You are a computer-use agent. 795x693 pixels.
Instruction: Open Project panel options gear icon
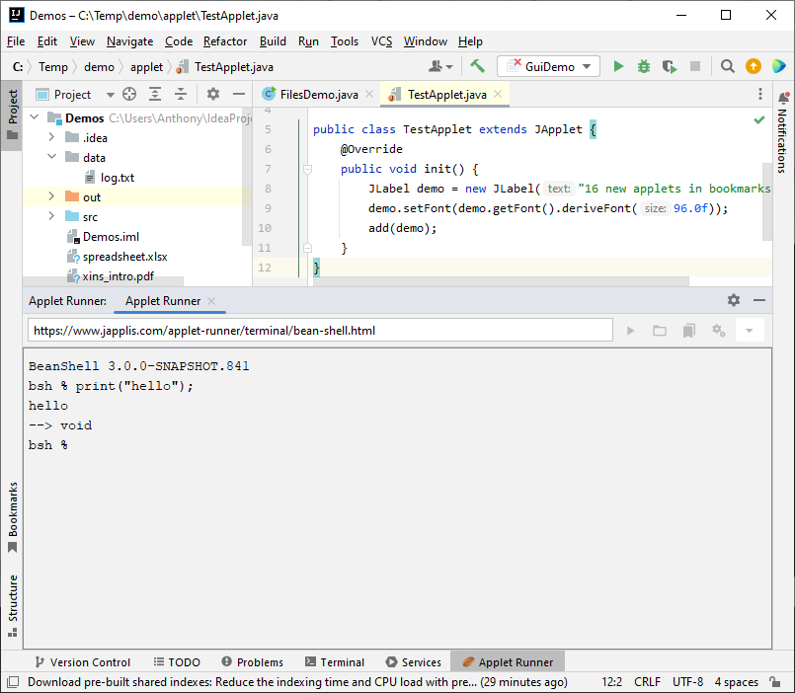[213, 95]
